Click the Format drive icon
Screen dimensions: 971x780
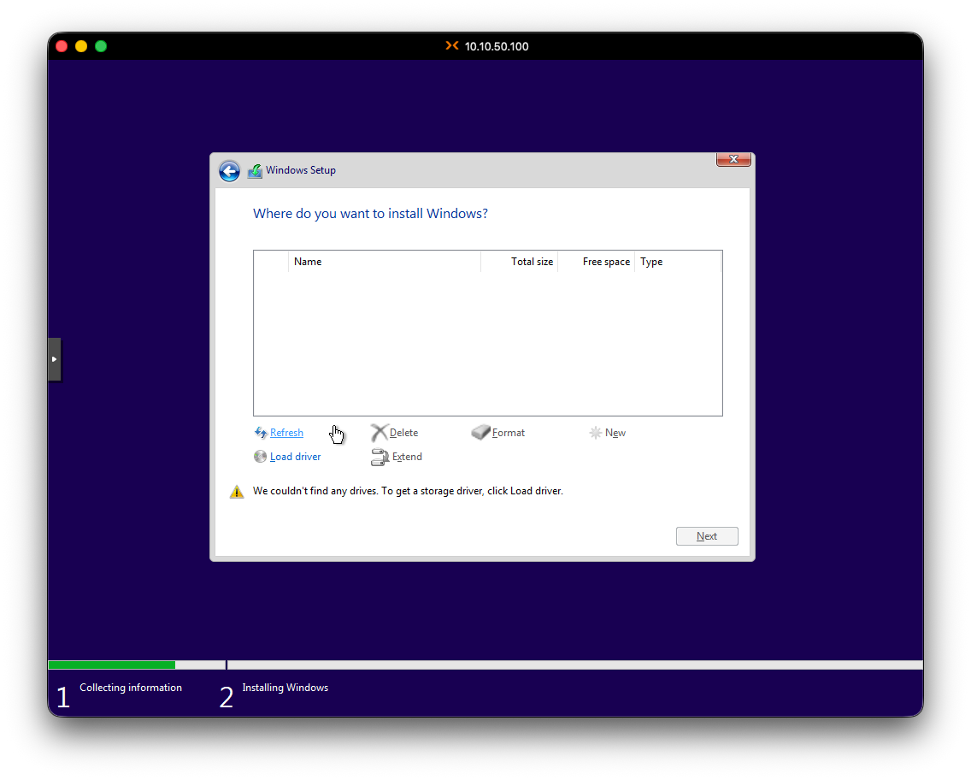tap(481, 433)
